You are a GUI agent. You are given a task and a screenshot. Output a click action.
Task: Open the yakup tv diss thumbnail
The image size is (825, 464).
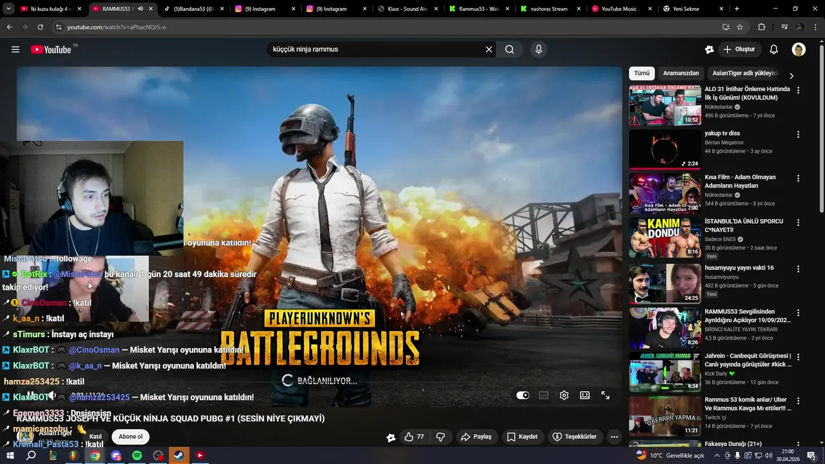click(665, 149)
